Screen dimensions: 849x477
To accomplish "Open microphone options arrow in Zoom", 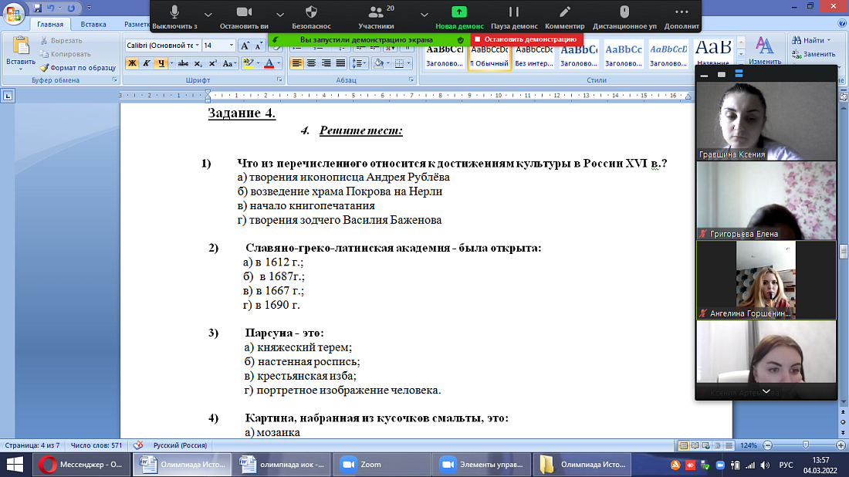I will 208,14.
